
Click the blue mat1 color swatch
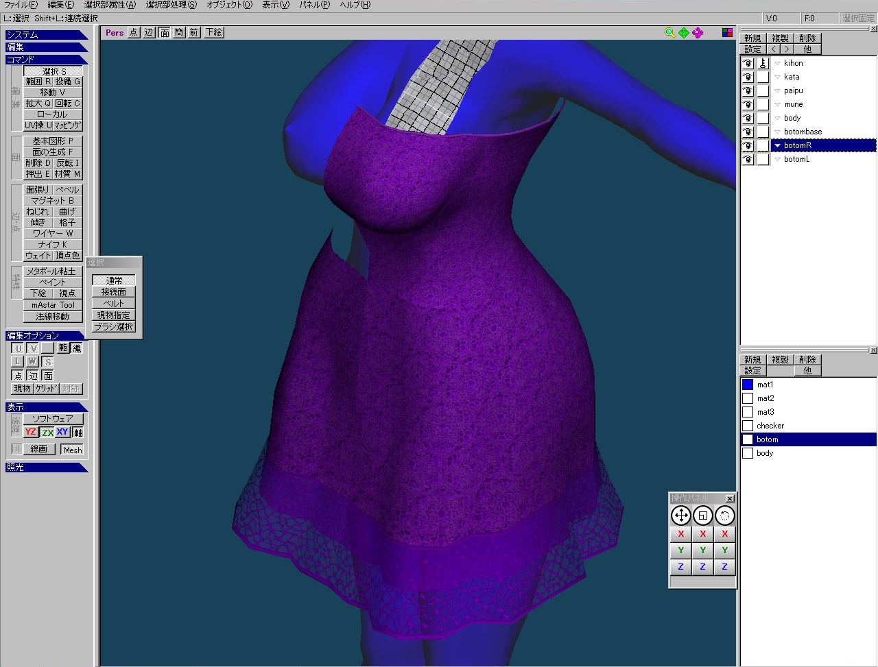(x=748, y=385)
